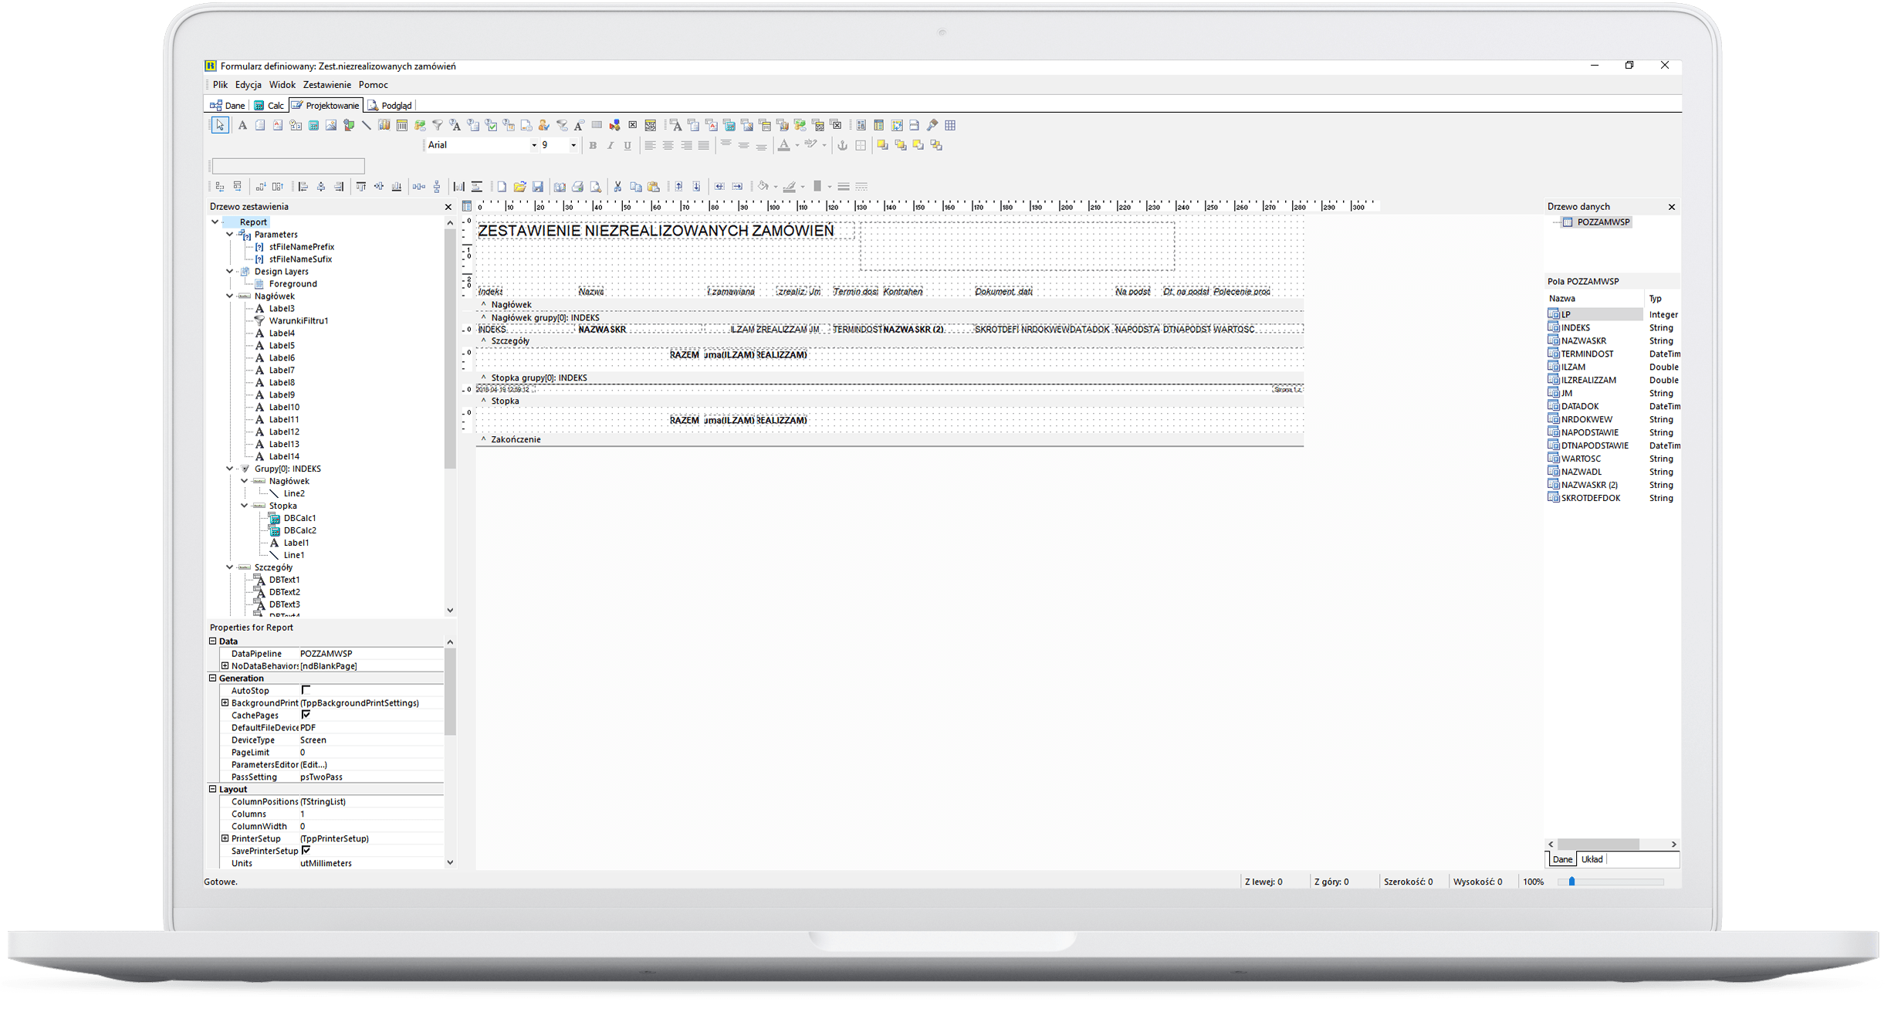Image resolution: width=1891 pixels, height=1029 pixels.
Task: Select the Line drawing tool
Action: 367,125
